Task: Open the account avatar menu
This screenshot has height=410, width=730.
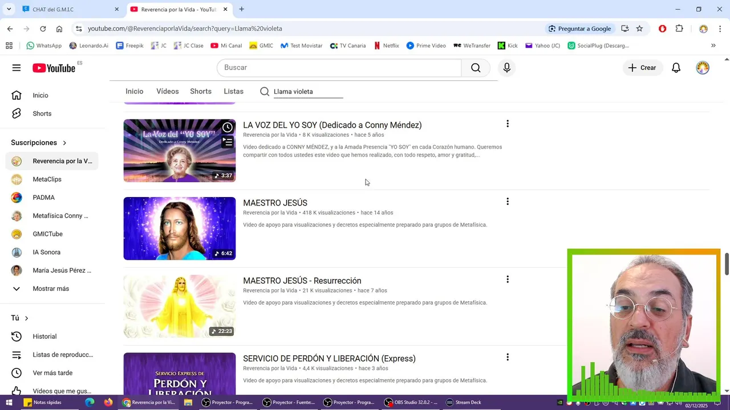Action: [703, 68]
